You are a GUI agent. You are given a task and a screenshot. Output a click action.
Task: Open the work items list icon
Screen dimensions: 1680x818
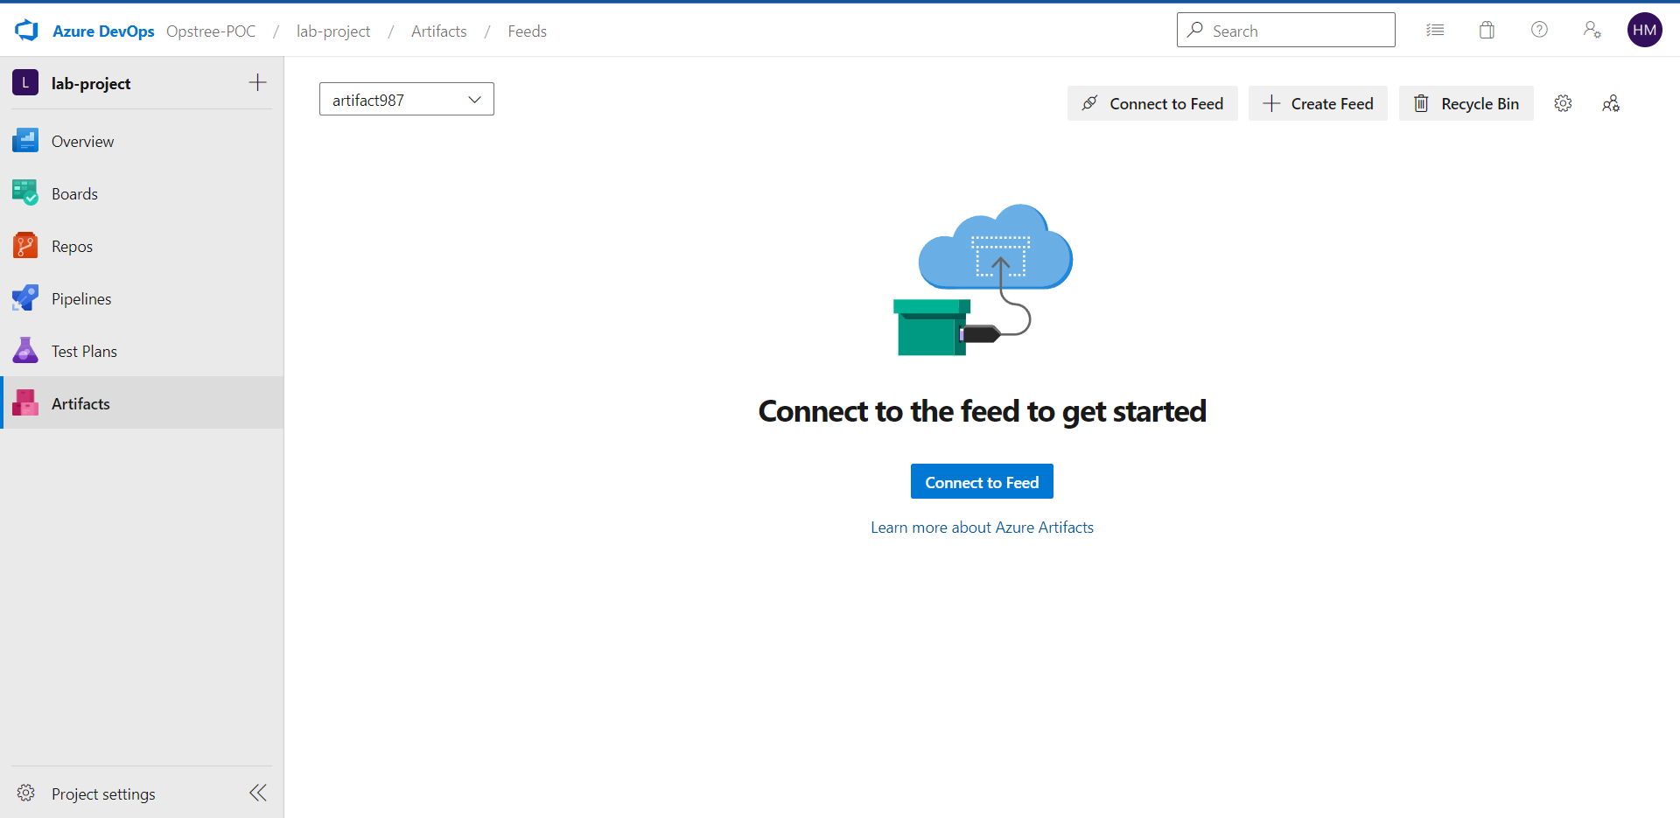coord(1435,31)
